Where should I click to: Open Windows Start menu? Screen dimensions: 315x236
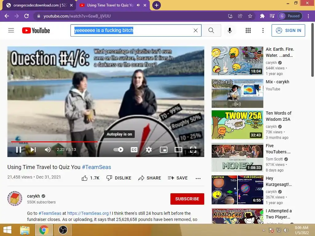pyautogui.click(x=7, y=230)
